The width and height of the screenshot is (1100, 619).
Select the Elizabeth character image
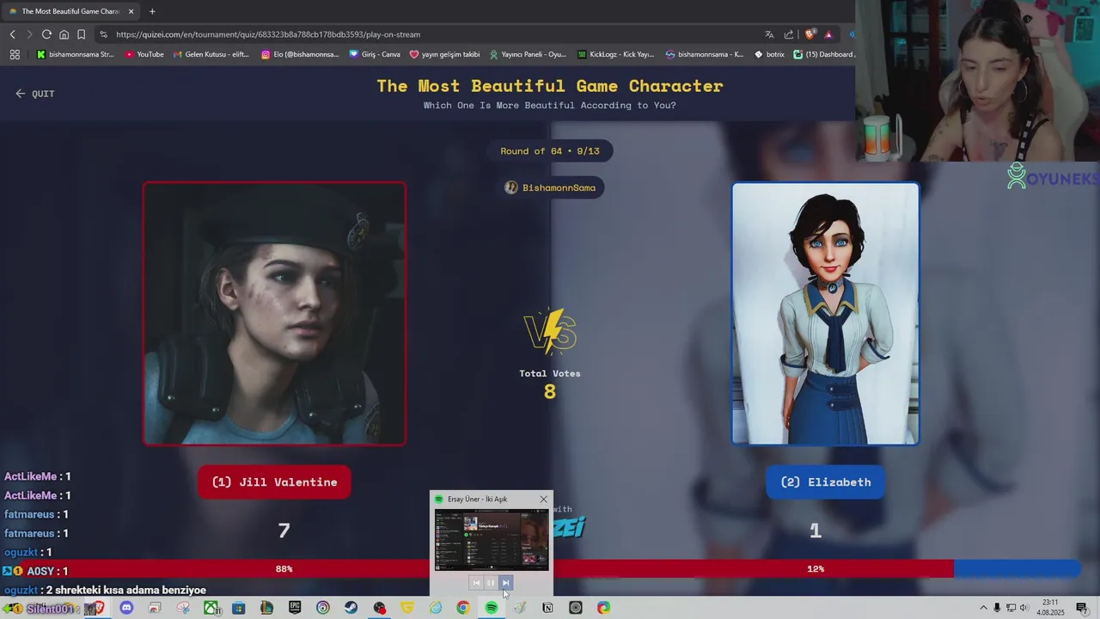click(826, 314)
